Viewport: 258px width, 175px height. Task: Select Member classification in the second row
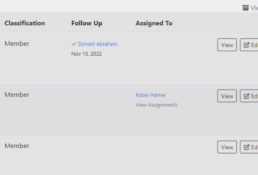click(17, 95)
